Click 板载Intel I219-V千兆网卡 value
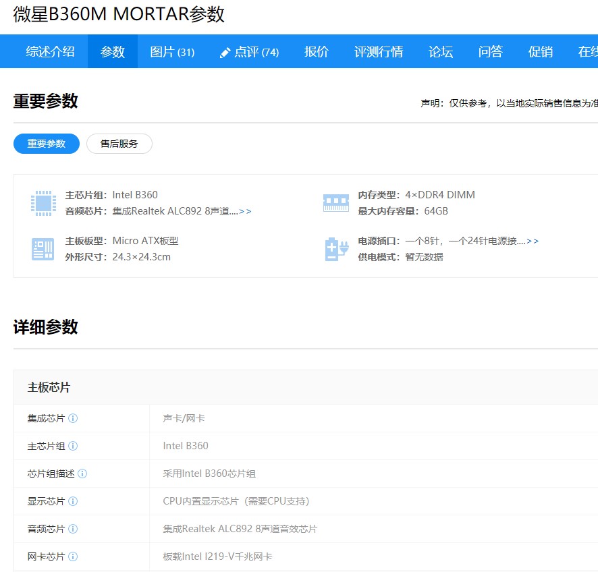Screen dimensions: 598x572 [217, 556]
